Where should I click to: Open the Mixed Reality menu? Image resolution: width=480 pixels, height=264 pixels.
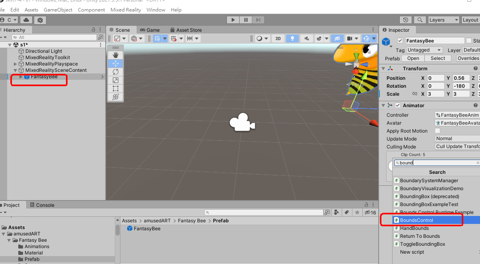pos(126,10)
